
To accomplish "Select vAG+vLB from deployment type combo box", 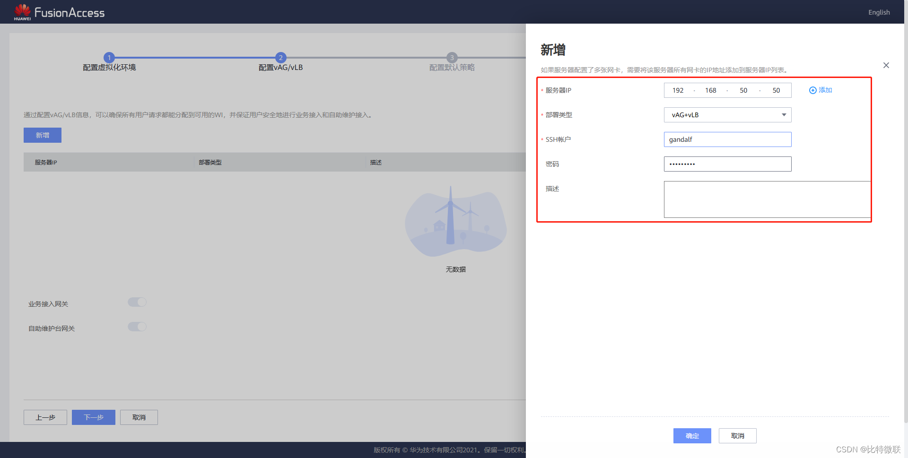I will click(727, 115).
